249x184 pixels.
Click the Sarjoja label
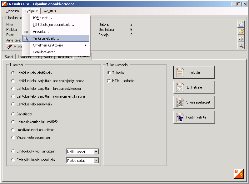pyautogui.click(x=104, y=35)
